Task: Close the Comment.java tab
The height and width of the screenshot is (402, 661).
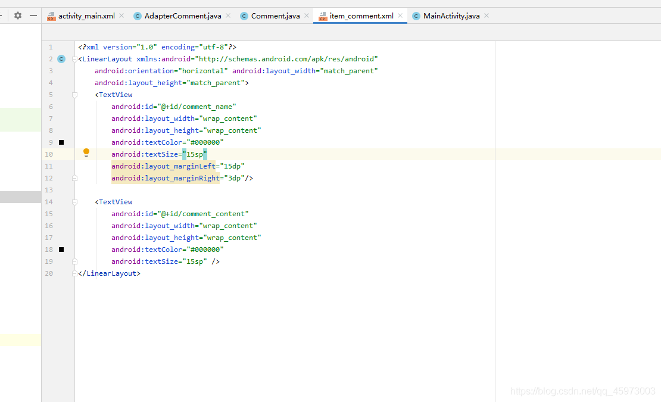Action: coord(307,15)
